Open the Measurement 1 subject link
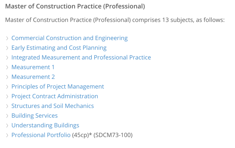Viewport: 235px width, 148px height. point(33,67)
